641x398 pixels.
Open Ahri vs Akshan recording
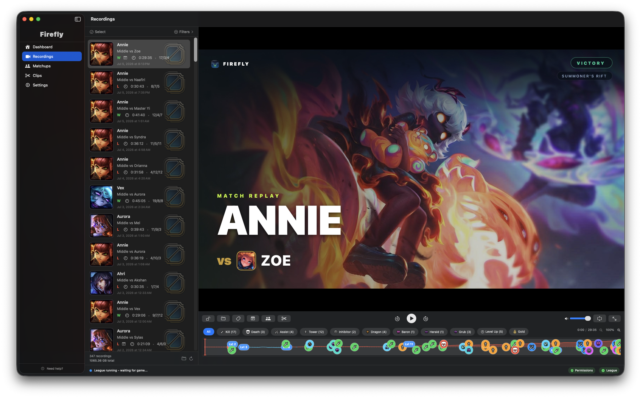tap(139, 283)
